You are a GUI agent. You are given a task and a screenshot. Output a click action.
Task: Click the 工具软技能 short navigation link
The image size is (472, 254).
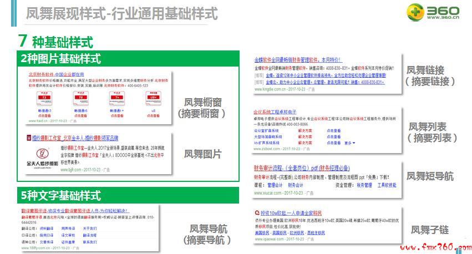tap(387, 185)
